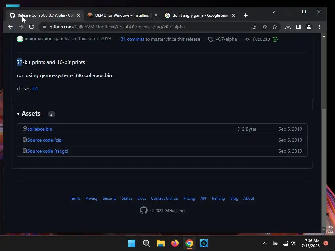Image resolution: width=335 pixels, height=251 pixels.
Task: Download Source code (tar.gz)
Action: tap(48, 151)
